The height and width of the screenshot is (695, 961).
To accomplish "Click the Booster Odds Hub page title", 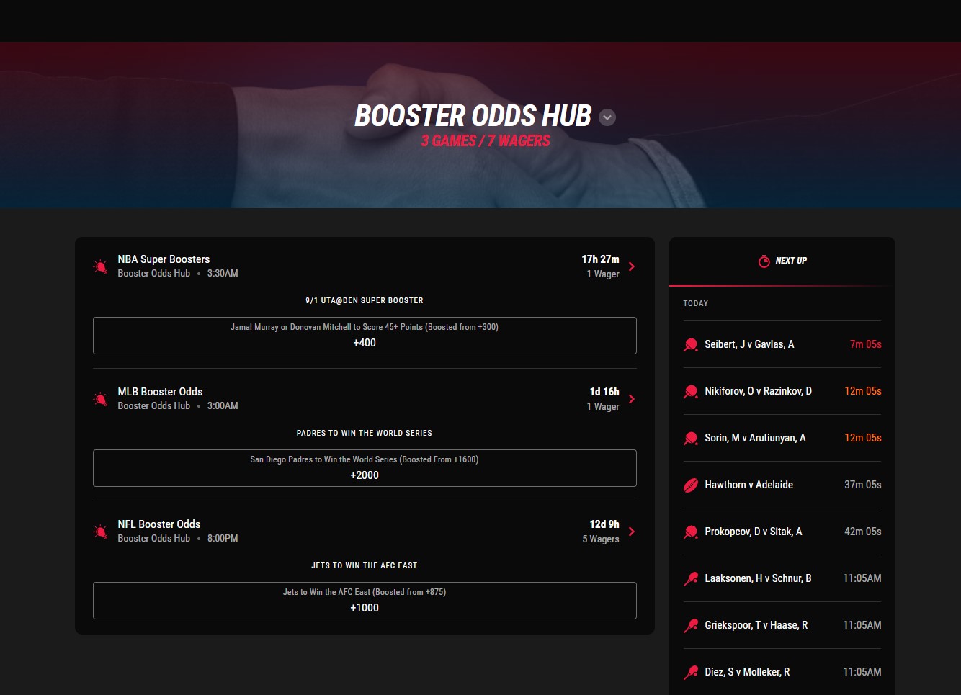I will pyautogui.click(x=473, y=116).
